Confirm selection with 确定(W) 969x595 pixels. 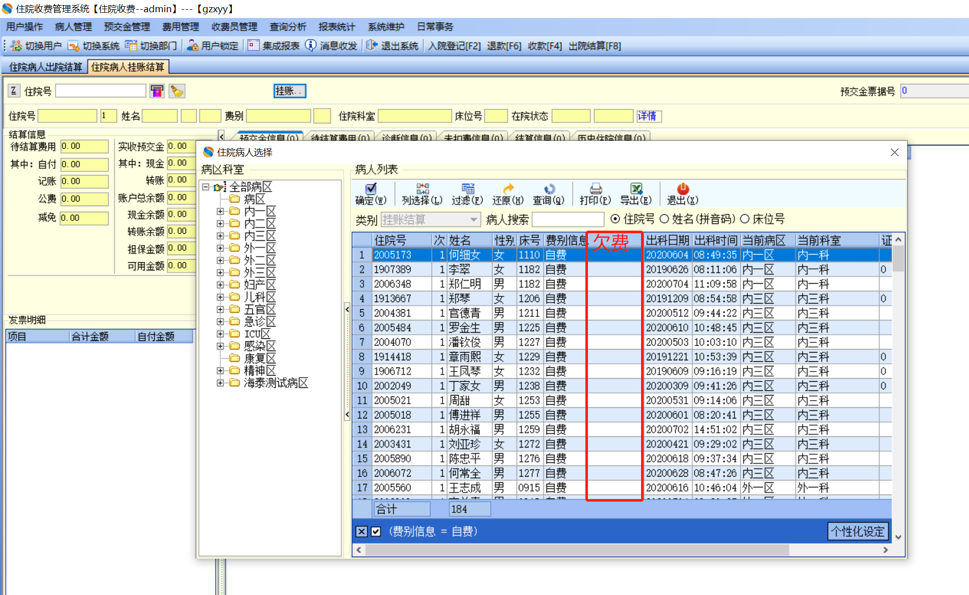click(x=371, y=194)
